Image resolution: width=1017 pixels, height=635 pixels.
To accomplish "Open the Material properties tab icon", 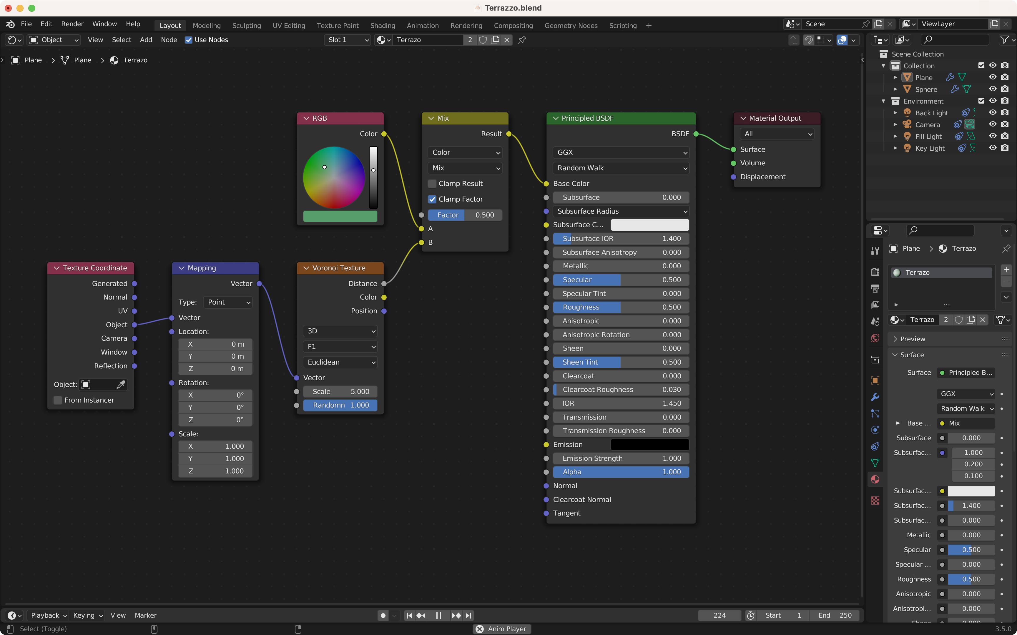I will tap(875, 479).
